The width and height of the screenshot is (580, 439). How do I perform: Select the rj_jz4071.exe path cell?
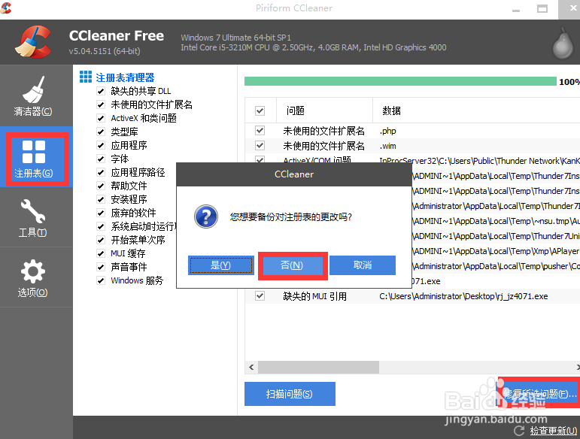coord(463,296)
